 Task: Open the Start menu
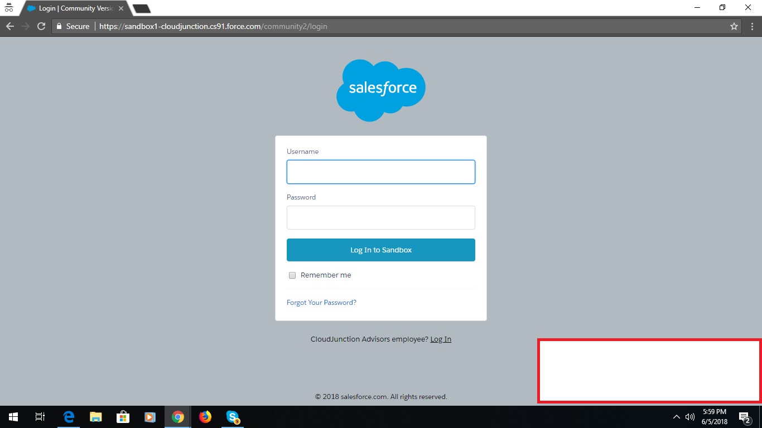[x=12, y=416]
